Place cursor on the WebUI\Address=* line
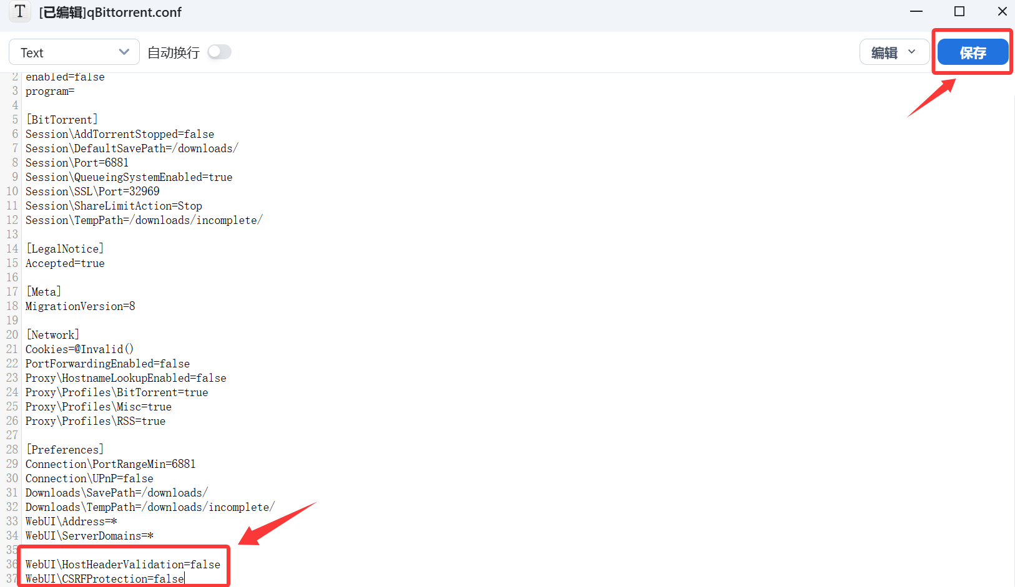This screenshot has width=1015, height=587. click(71, 522)
